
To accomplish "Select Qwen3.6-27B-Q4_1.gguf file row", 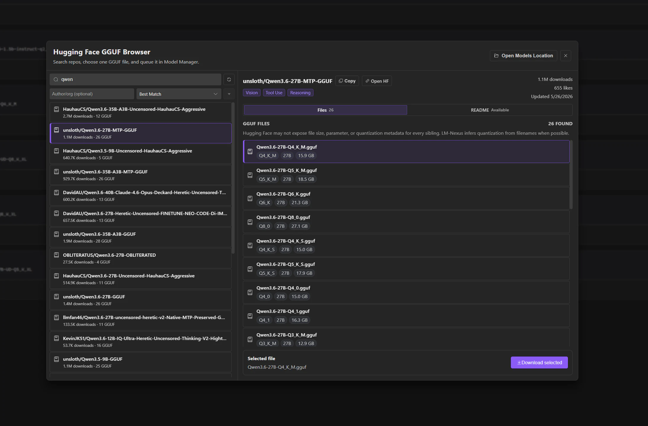I will point(406,316).
